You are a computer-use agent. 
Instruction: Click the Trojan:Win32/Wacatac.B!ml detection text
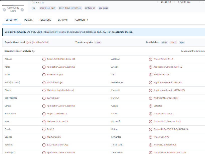[x=167, y=121]
